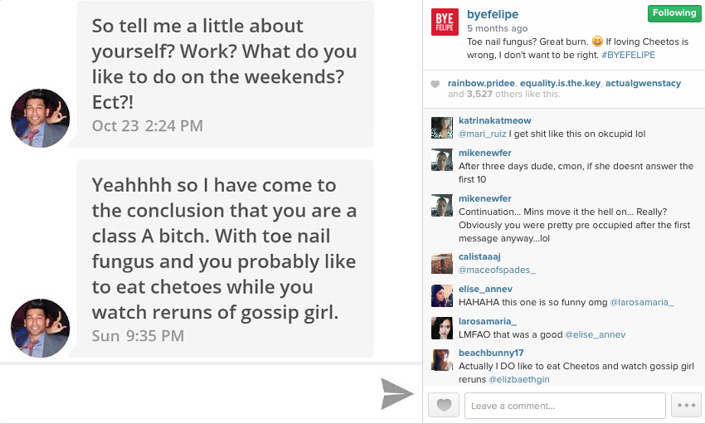Click the @maceofspades_ mention

pos(497,270)
